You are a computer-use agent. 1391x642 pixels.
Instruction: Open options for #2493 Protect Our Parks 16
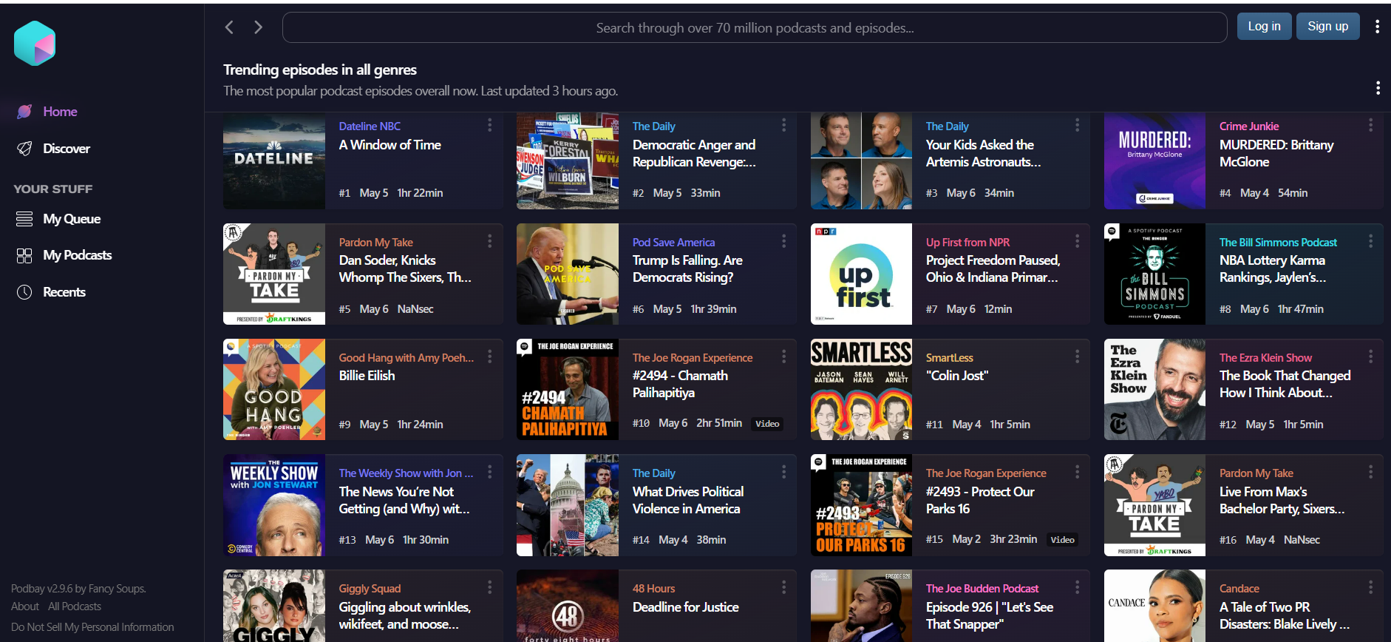pos(1077,472)
